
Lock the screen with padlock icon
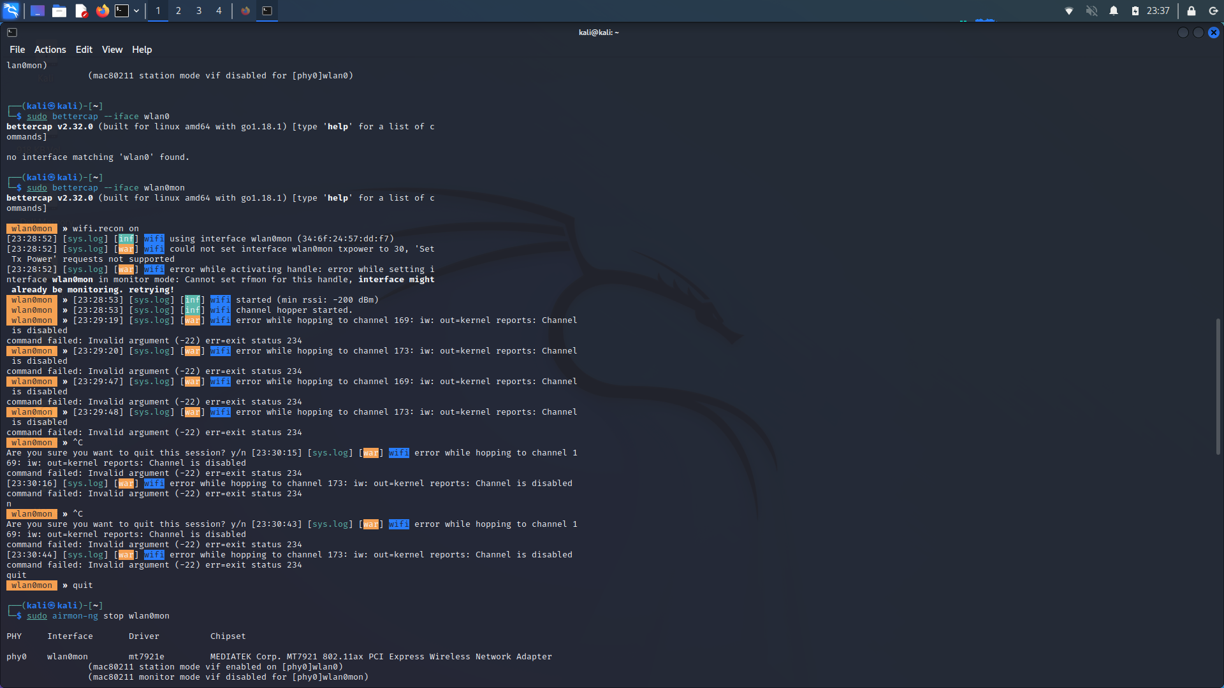pyautogui.click(x=1191, y=11)
